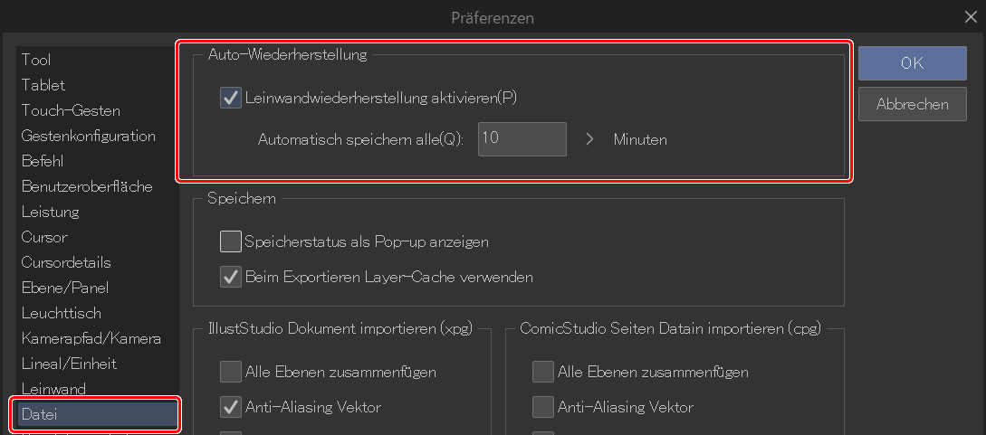Confirm preferences with OK button
The width and height of the screenshot is (986, 435).
(912, 63)
